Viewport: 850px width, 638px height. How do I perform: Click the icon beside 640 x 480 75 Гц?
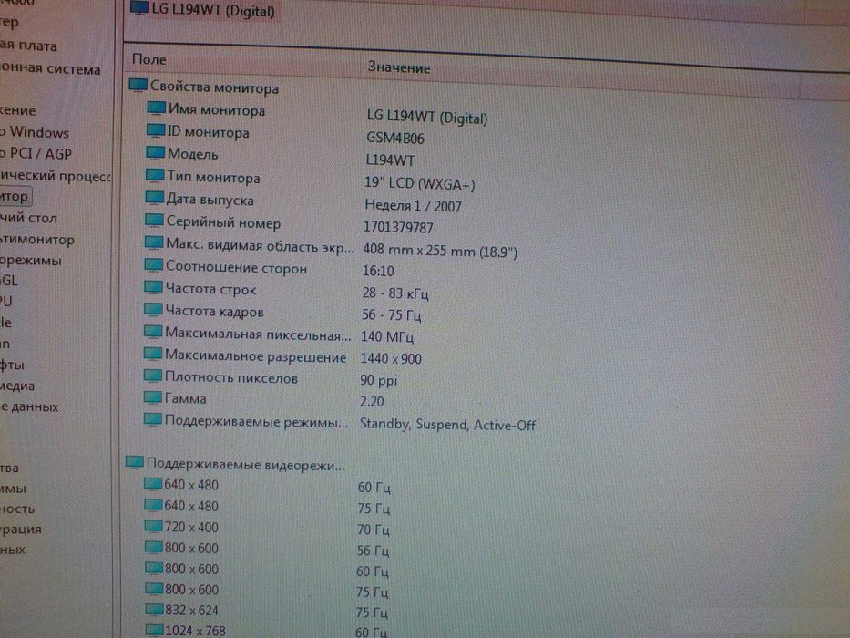tap(154, 505)
